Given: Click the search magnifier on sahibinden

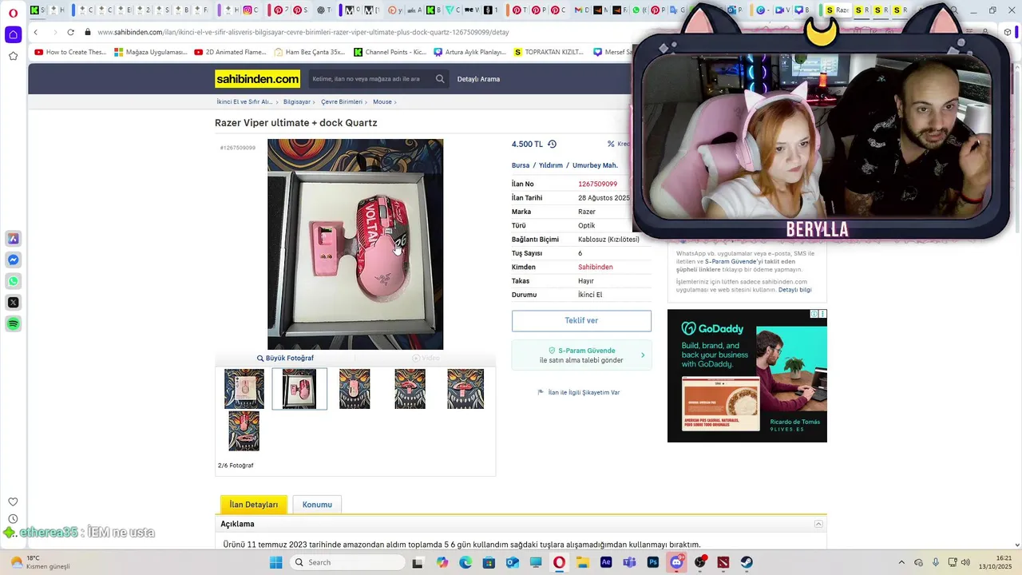Looking at the screenshot, I should (x=440, y=79).
